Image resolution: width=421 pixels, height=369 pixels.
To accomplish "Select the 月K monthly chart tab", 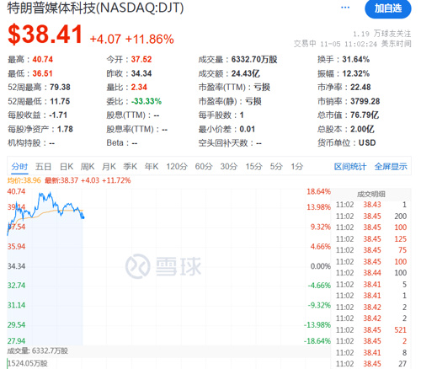I will click(x=109, y=167).
